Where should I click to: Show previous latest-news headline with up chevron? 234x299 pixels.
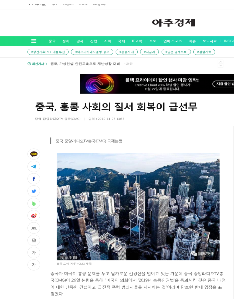point(221,62)
